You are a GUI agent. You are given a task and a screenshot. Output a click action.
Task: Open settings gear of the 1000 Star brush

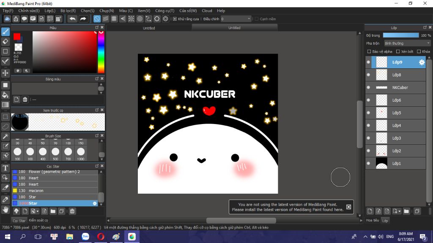coord(95,203)
